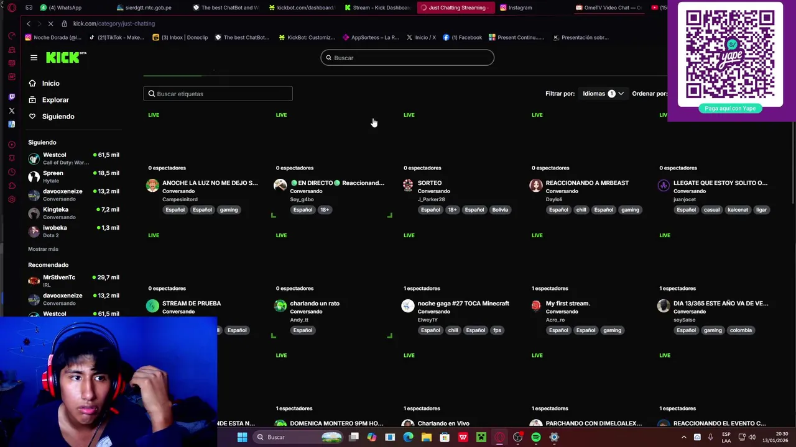Show hidden system tray icons

pos(683,437)
